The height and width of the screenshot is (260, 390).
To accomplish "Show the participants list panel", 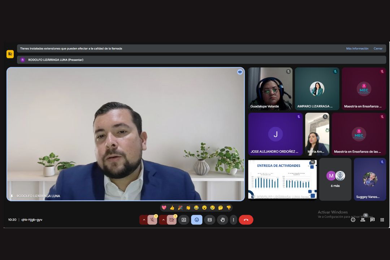I will (363, 220).
